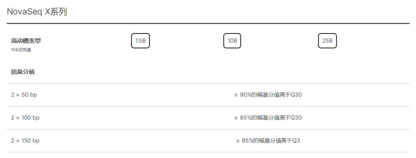Click the quality value for 2 × 150 bp
The image size is (416, 158).
pos(268,141)
